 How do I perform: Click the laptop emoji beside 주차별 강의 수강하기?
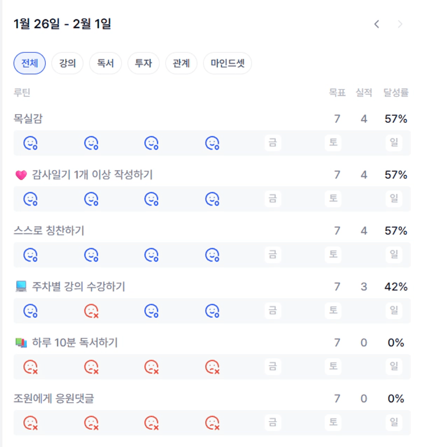point(21,287)
